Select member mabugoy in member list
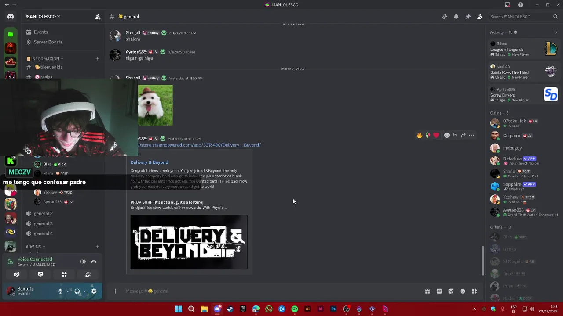Screen dimensions: 563x316 click(x=524, y=148)
